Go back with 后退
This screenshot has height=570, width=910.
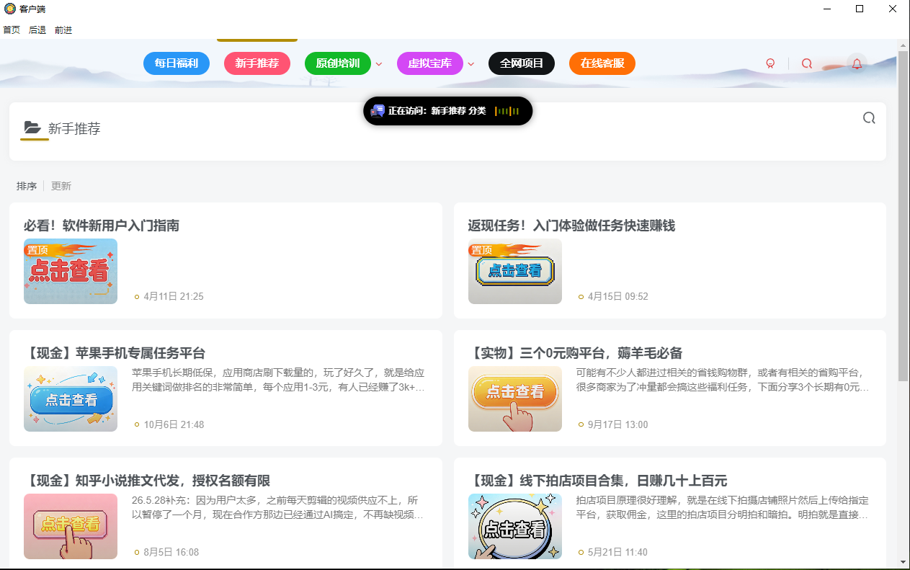click(37, 30)
